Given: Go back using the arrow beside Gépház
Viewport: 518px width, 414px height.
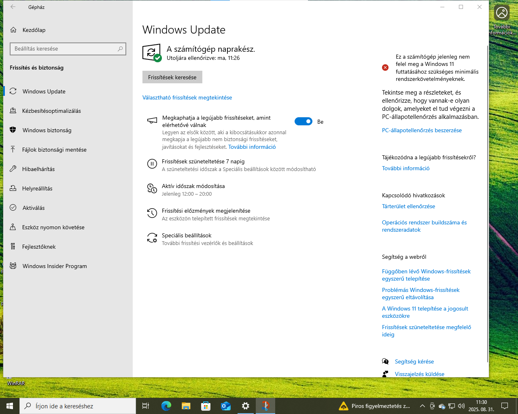Looking at the screenshot, I should click(x=13, y=7).
